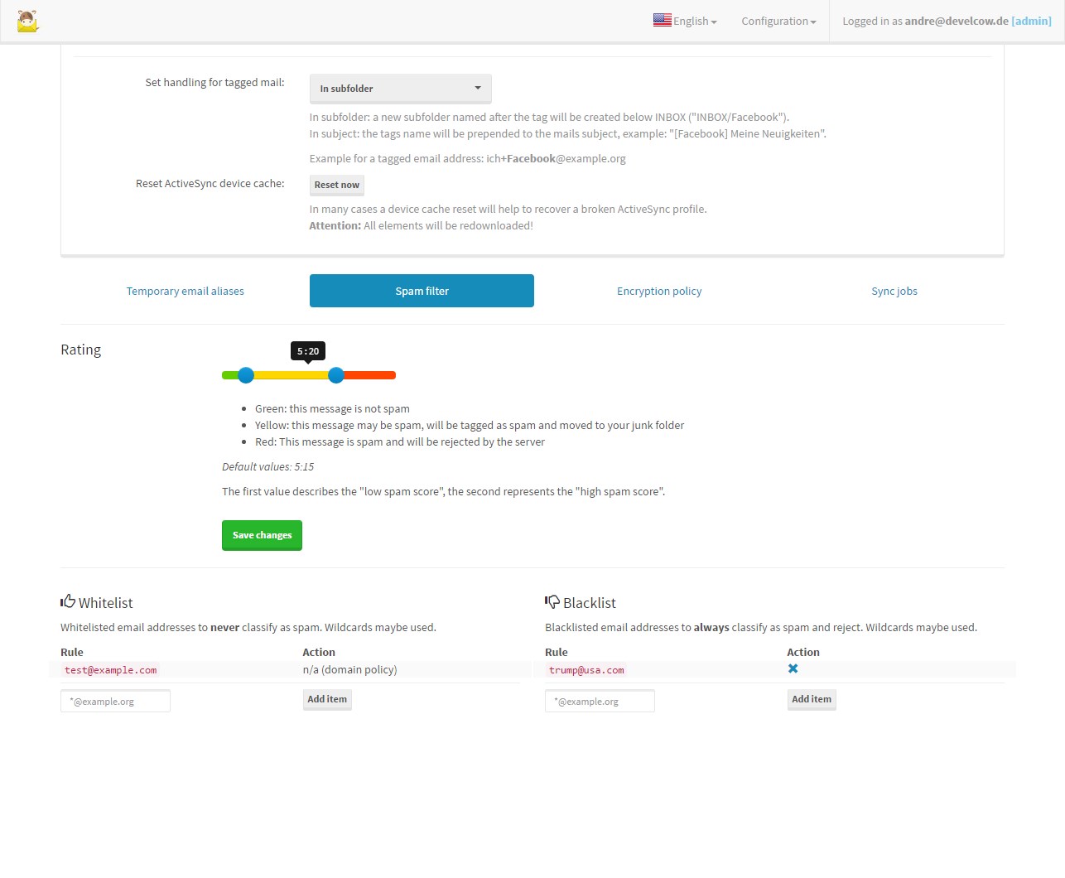This screenshot has width=1065, height=878.
Task: Open the Temporary email aliases tab
Action: pyautogui.click(x=185, y=291)
